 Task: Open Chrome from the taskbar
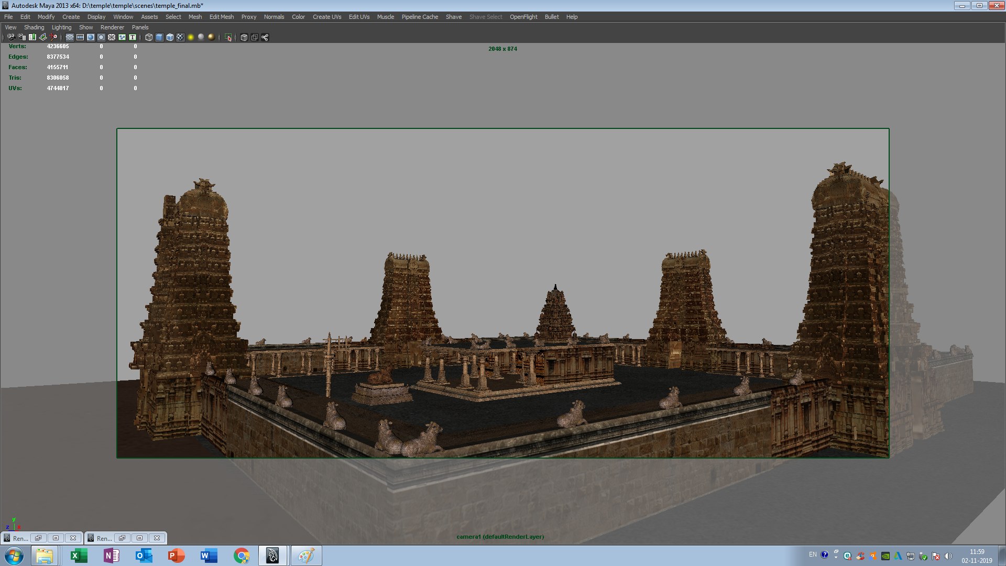tap(242, 556)
